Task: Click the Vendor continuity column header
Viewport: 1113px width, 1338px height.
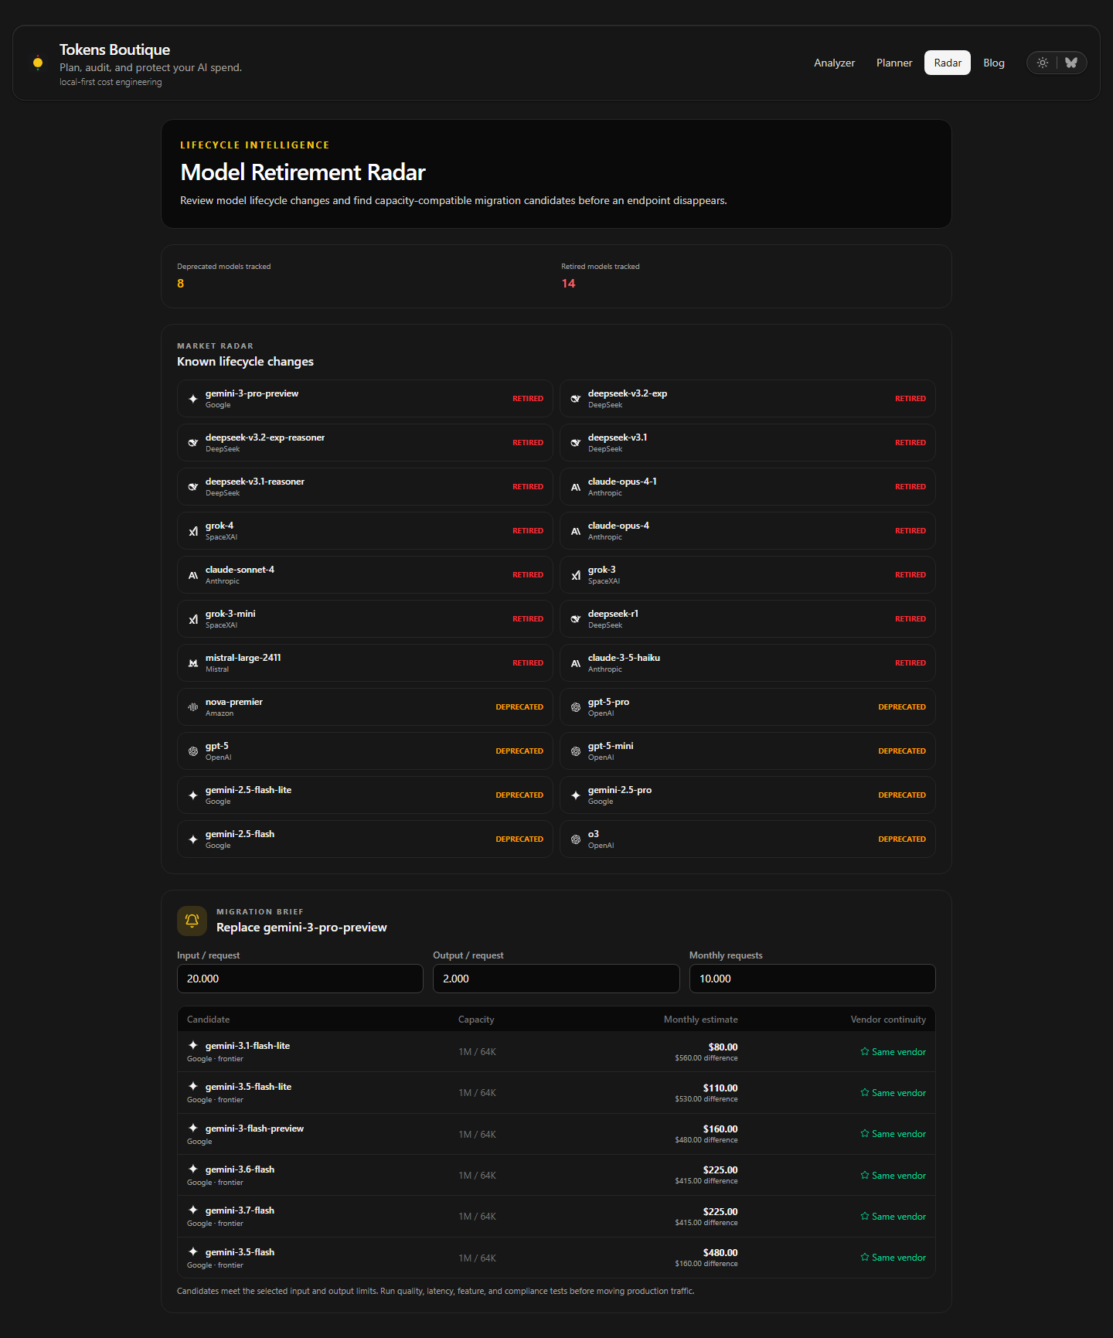Action: point(888,1020)
